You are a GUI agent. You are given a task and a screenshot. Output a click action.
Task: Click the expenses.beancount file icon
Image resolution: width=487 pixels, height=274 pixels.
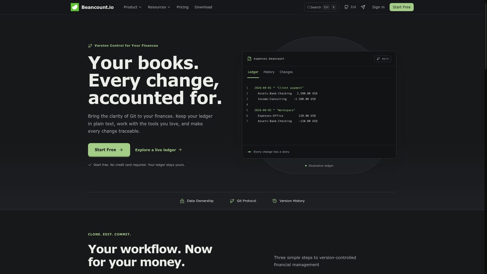click(249, 59)
